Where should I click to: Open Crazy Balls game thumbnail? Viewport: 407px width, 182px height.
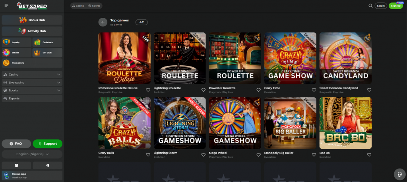124,123
